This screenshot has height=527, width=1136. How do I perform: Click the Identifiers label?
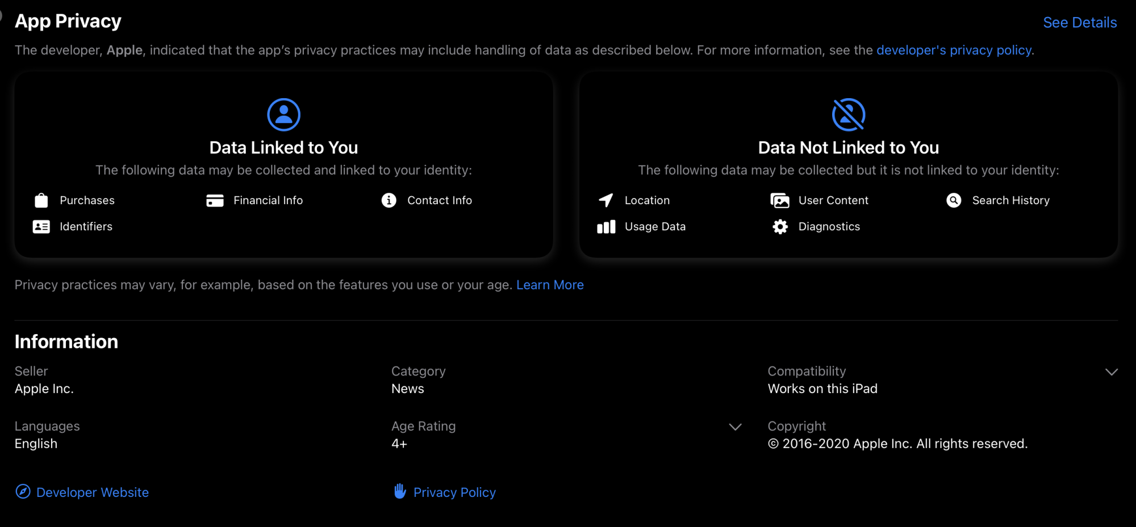86,226
